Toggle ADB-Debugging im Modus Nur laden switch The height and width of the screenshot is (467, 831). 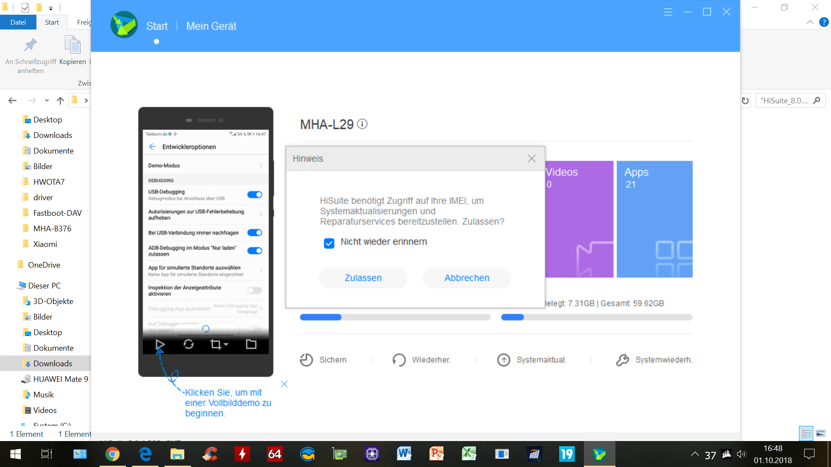coord(255,251)
